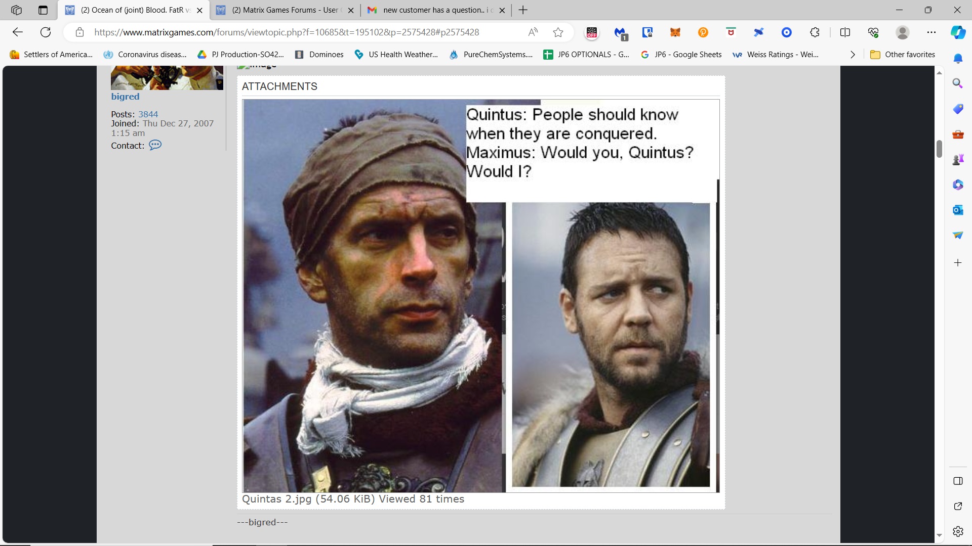Reload the page with the refresh icon

[x=46, y=32]
